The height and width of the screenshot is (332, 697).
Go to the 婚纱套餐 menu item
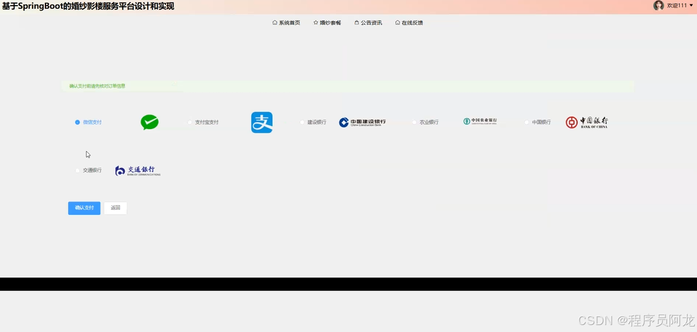(x=327, y=22)
